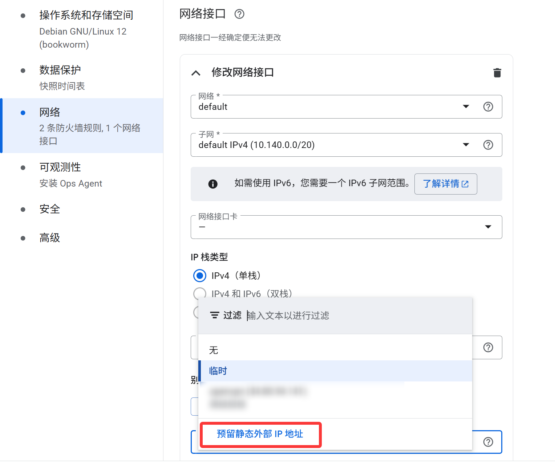This screenshot has width=555, height=464.
Task: Choose 临时 in the IP list
Action: [x=335, y=371]
